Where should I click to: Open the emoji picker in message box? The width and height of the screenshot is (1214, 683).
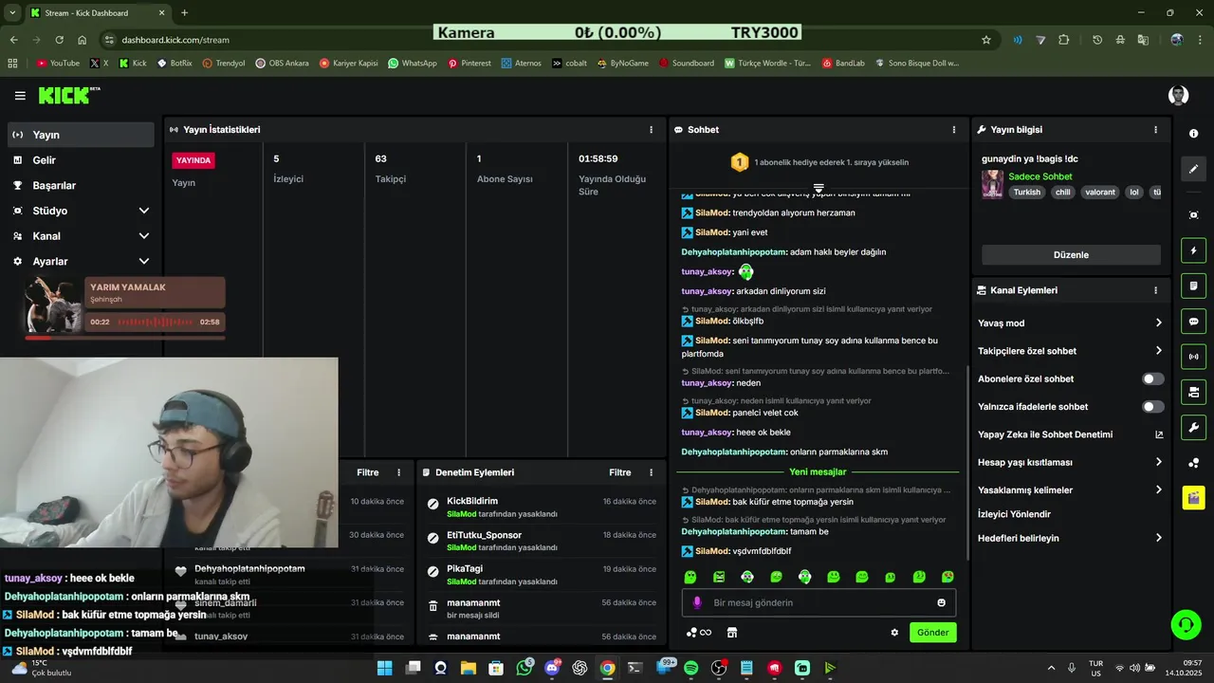click(x=941, y=602)
